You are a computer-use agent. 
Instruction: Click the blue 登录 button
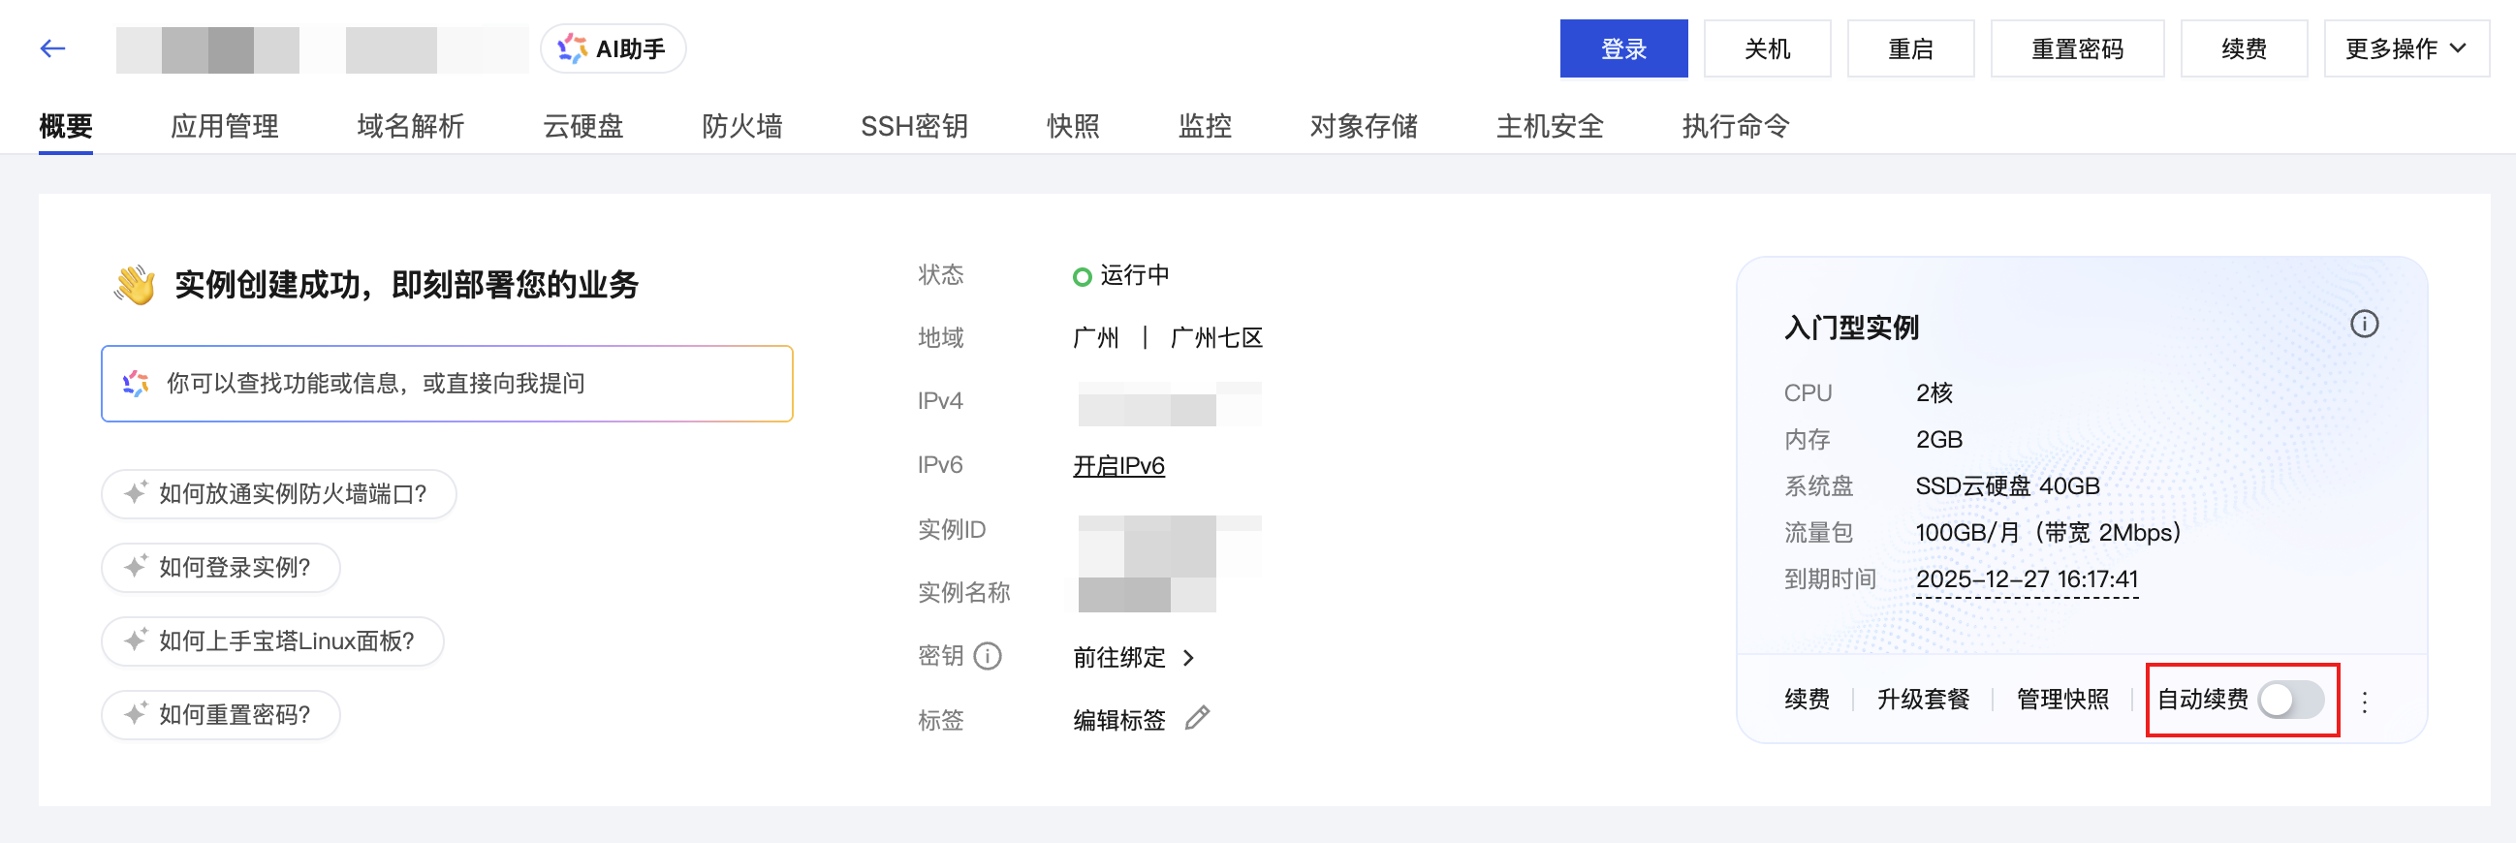click(1623, 48)
